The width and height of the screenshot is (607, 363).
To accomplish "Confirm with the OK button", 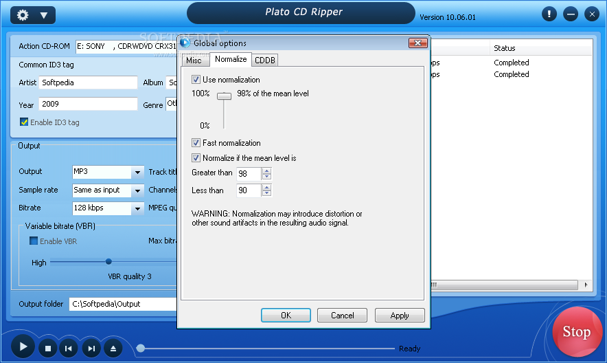I will tap(286, 316).
